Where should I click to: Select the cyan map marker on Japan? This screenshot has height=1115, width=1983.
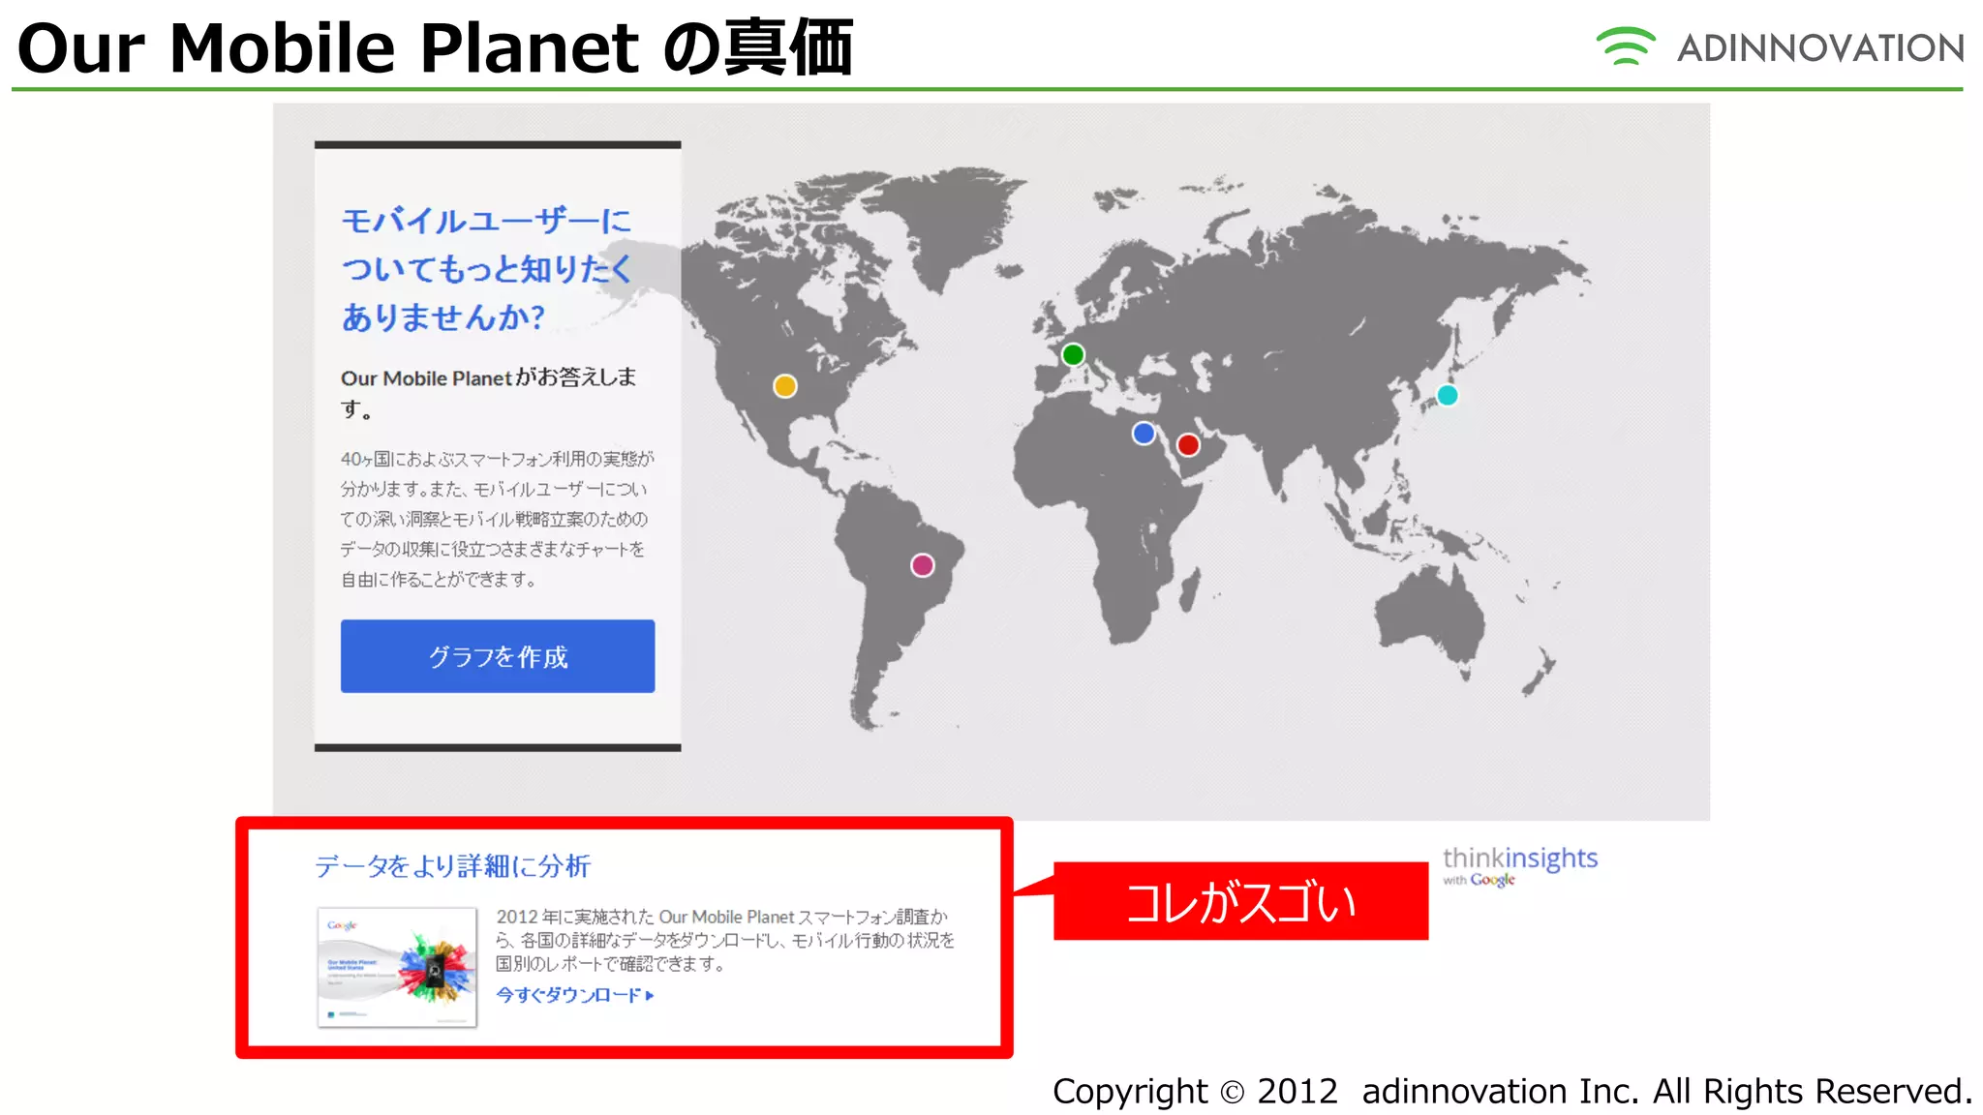[1448, 395]
